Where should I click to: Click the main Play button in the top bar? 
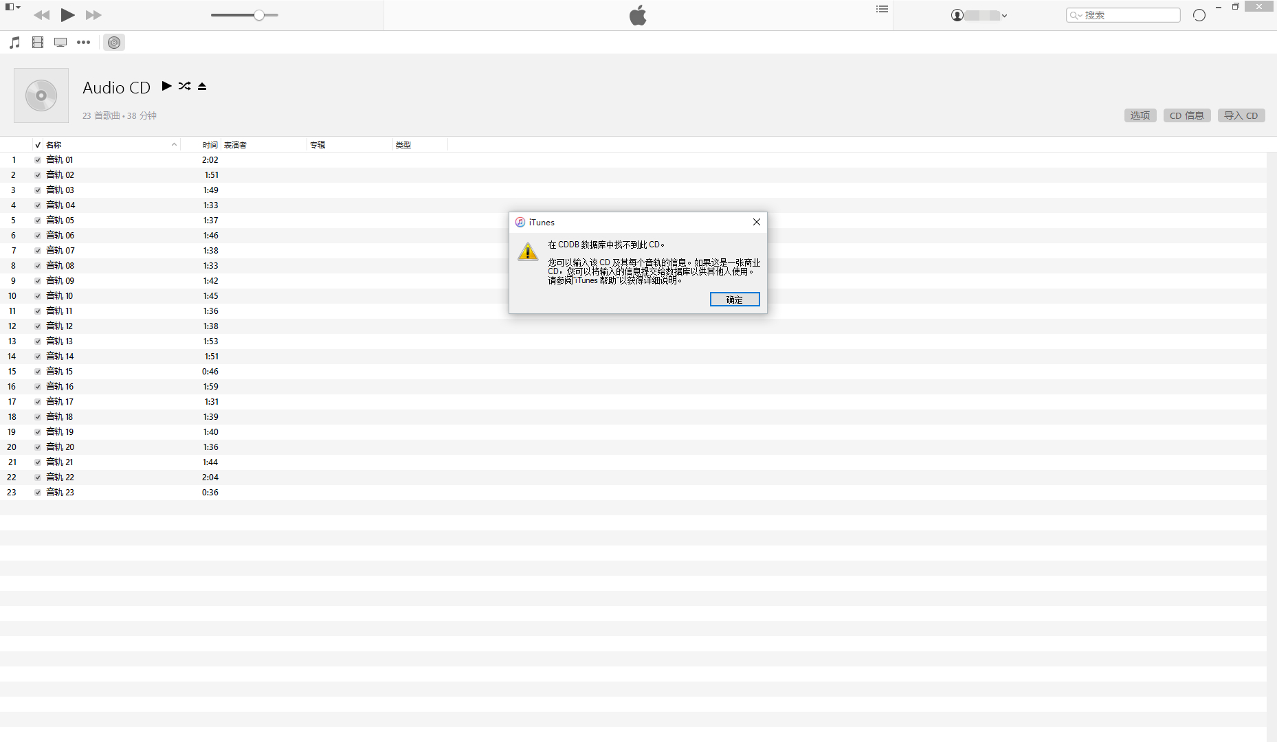click(x=67, y=15)
